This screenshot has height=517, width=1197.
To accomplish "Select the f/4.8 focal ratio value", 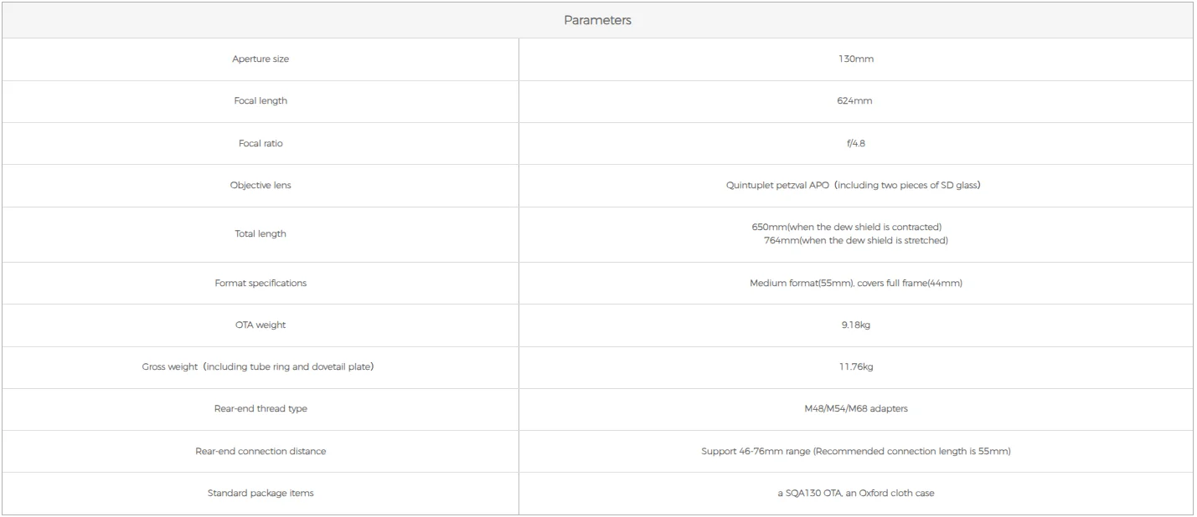I will [x=855, y=143].
